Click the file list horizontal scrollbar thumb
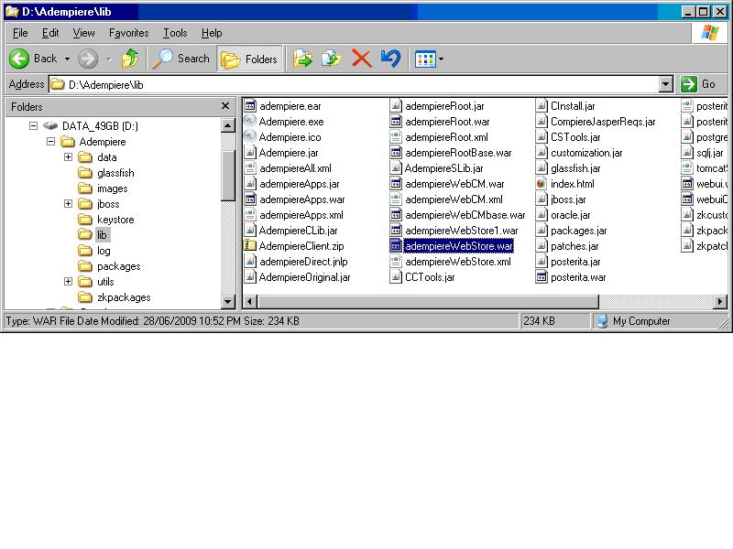The height and width of the screenshot is (549, 733). (x=428, y=302)
